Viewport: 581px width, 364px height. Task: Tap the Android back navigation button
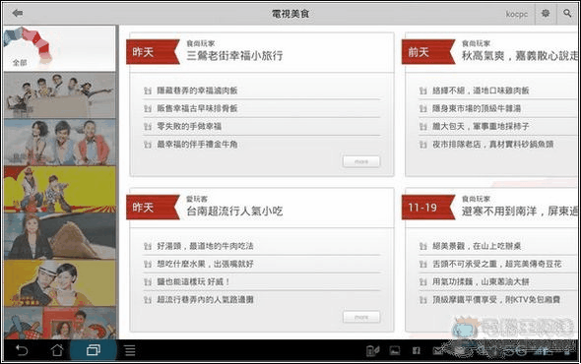click(22, 350)
